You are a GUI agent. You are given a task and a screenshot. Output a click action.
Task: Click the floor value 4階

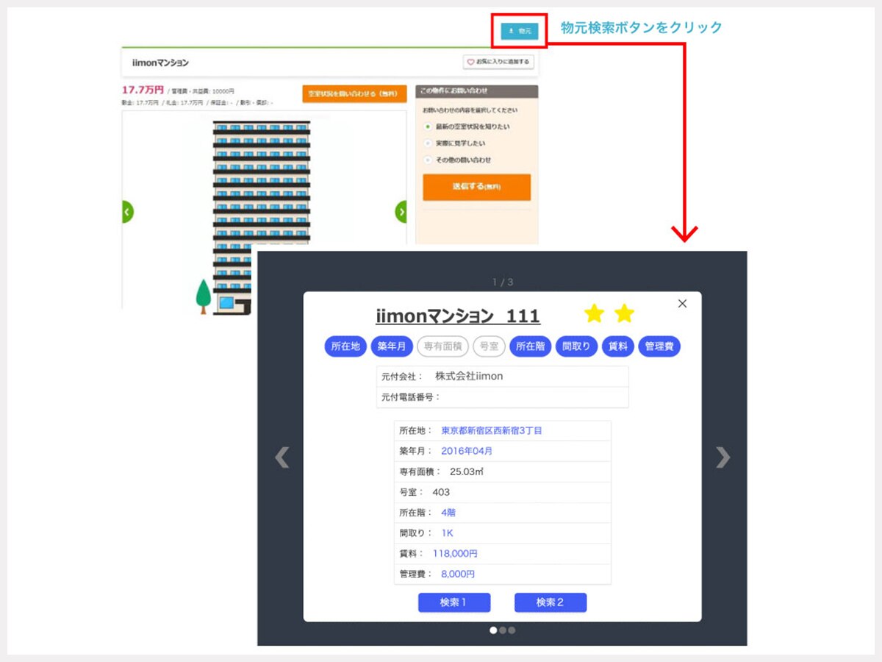[448, 513]
